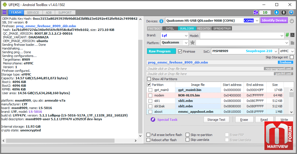
Task: Toggle the Partition header select-all checkbox
Action: [149, 85]
